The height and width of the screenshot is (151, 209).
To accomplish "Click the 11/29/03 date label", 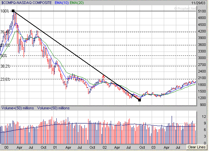I will pyautogui.click(x=198, y=3).
